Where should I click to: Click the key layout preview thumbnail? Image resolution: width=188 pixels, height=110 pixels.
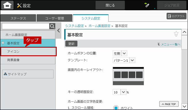[x=128, y=76]
